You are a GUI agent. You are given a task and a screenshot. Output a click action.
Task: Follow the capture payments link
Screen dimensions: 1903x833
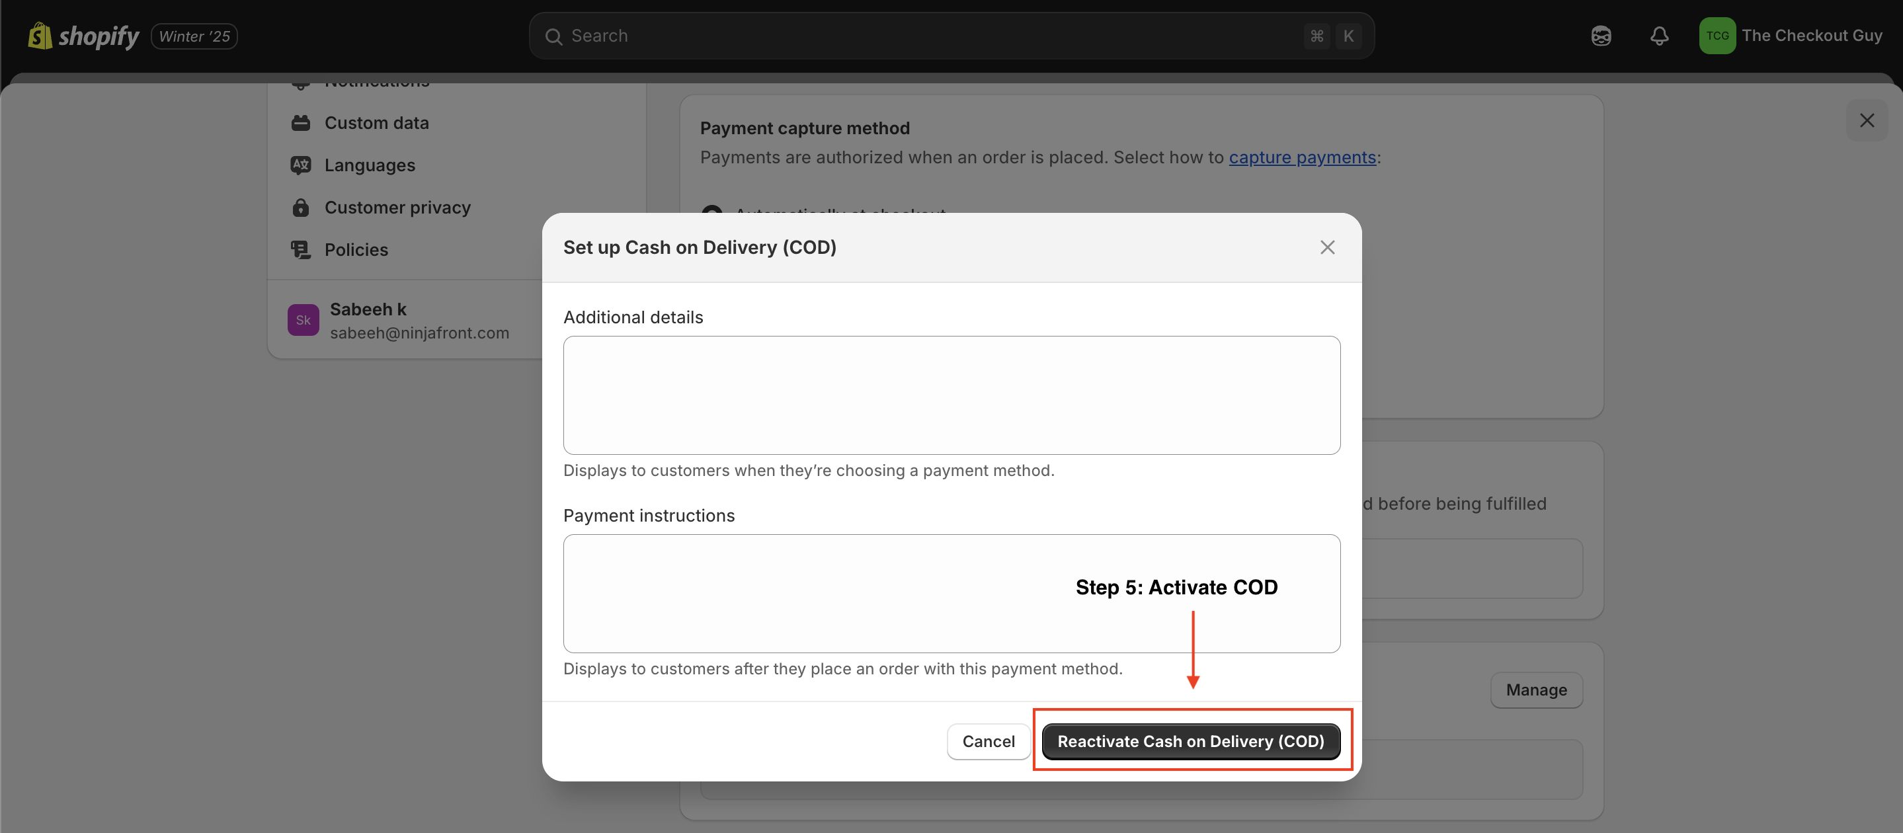click(x=1302, y=157)
